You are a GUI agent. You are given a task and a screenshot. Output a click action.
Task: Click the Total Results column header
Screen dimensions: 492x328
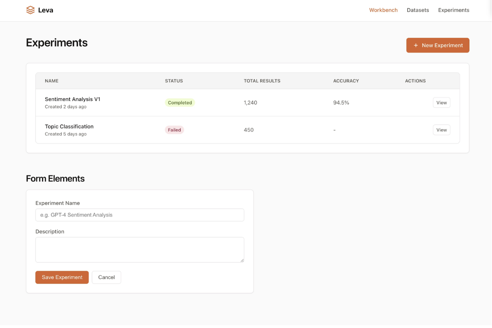[262, 81]
